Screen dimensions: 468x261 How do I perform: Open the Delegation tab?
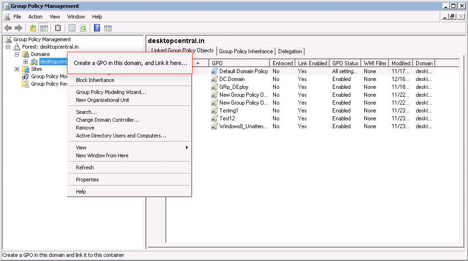click(x=290, y=51)
